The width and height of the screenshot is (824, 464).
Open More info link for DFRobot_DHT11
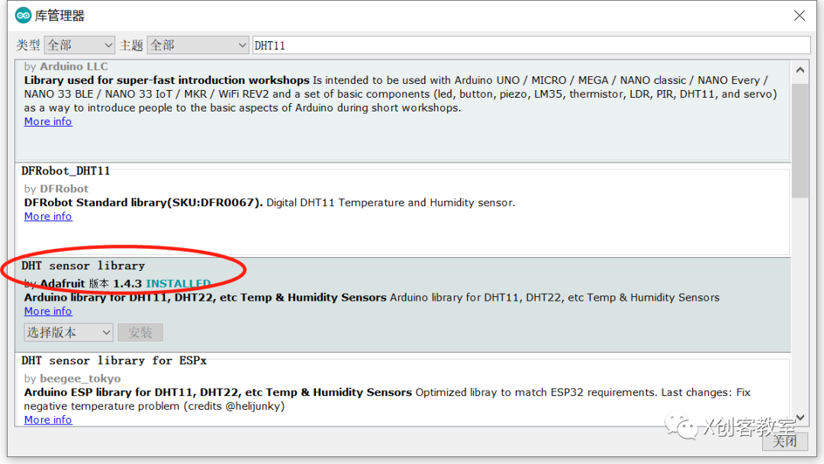click(48, 217)
